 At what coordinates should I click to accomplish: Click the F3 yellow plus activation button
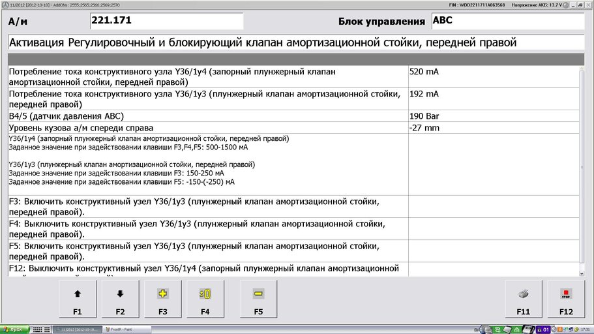click(163, 300)
